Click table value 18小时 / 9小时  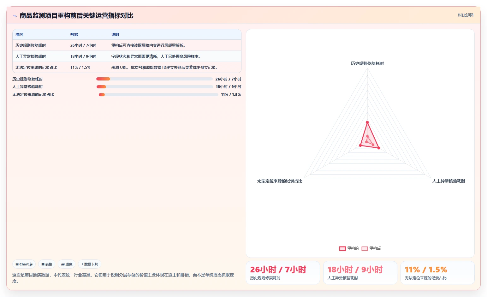(x=83, y=56)
